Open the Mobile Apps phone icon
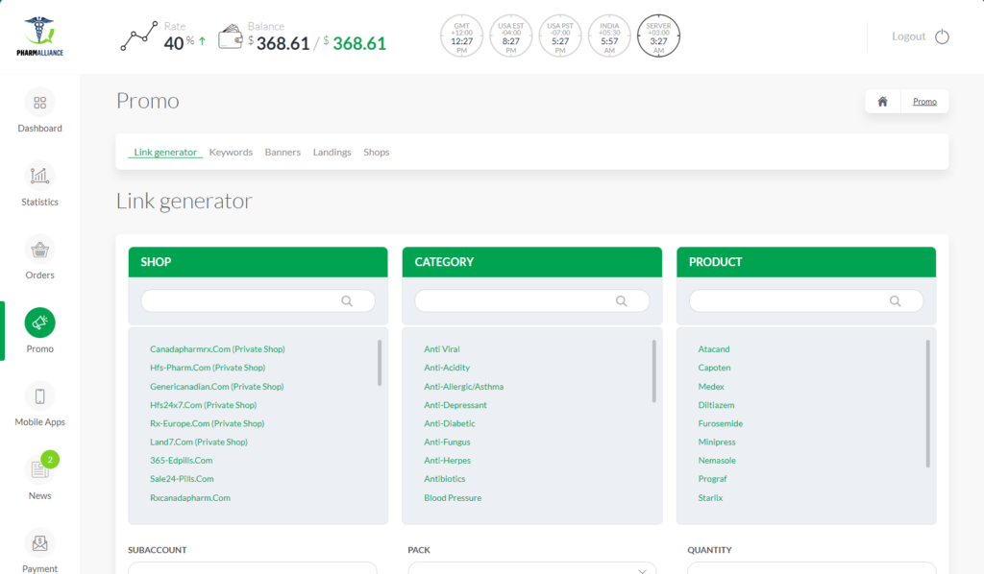This screenshot has height=574, width=984. tap(39, 396)
